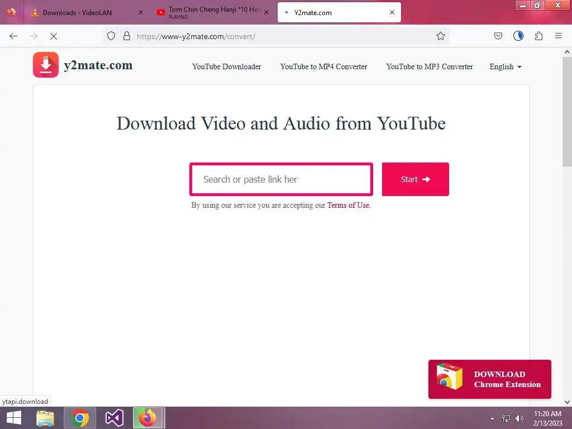Image resolution: width=572 pixels, height=429 pixels.
Task: Click the Search or paste link field
Action: tap(282, 179)
